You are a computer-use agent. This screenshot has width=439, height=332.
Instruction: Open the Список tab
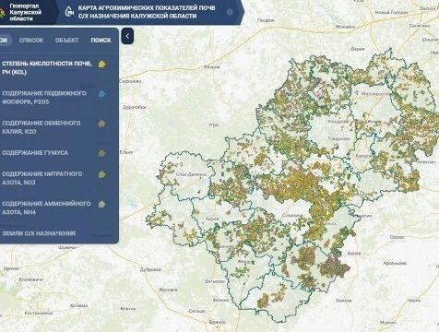click(x=31, y=41)
